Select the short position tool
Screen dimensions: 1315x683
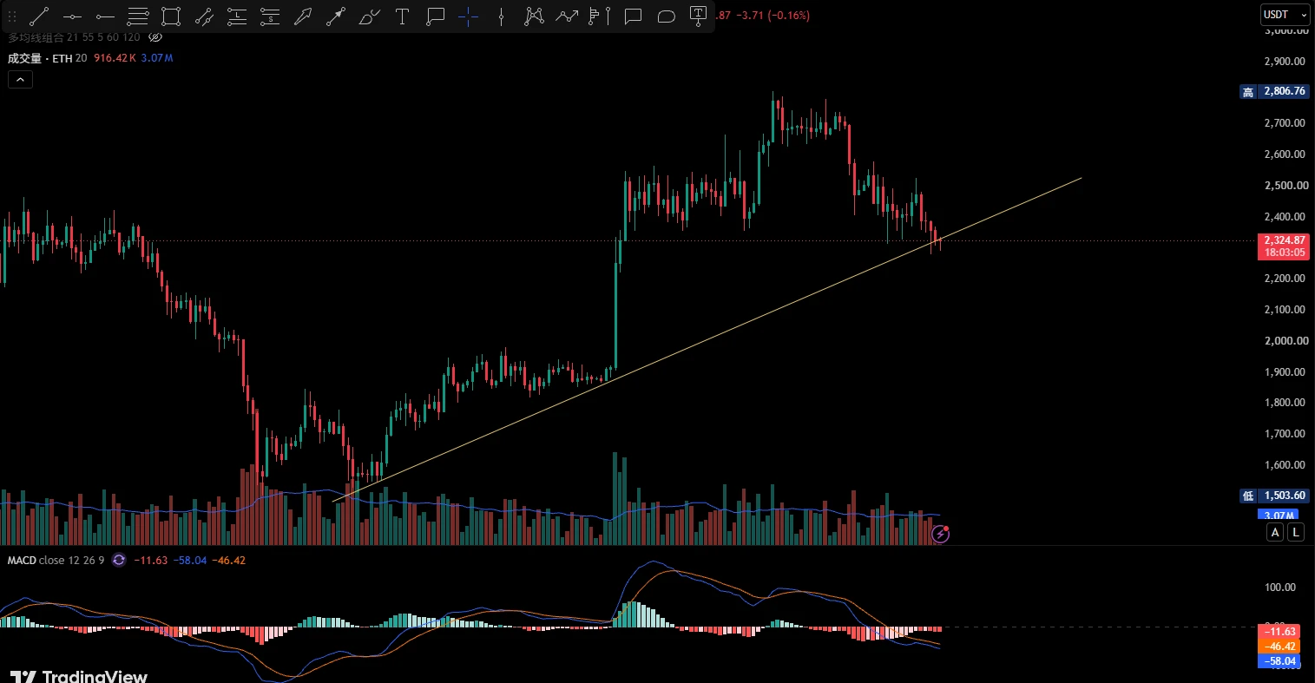pos(270,16)
